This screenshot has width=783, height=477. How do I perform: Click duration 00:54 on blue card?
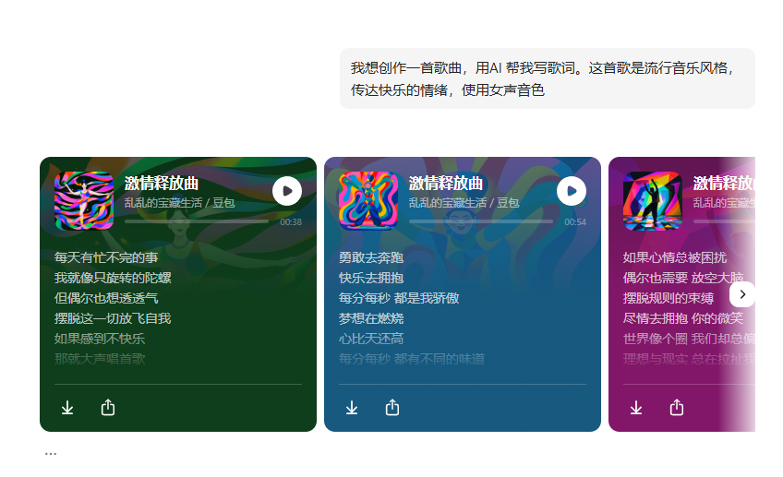point(575,222)
